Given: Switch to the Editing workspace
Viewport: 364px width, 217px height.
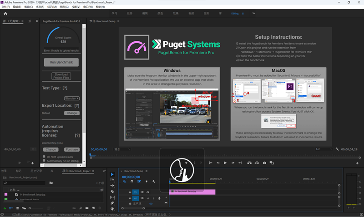Looking at the screenshot, I should pyautogui.click(x=235, y=14).
